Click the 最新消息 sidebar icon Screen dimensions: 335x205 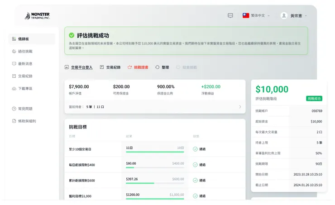14,64
